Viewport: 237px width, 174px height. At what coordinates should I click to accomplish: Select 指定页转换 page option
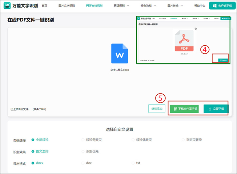(x=183, y=140)
